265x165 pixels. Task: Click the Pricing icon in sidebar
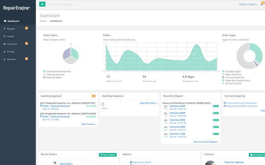(x=5, y=52)
